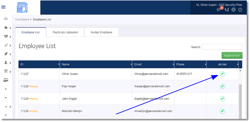The height and width of the screenshot is (122, 250).
Task: Click the Pending status next to 11230
Action: pos(33,111)
